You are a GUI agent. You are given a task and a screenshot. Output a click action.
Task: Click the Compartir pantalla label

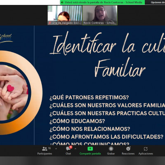pyautogui.click(x=90, y=153)
